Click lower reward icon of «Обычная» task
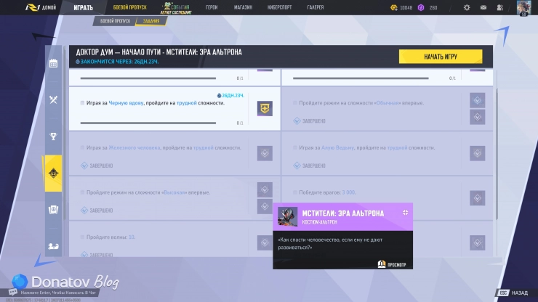This screenshot has width=538, height=302. click(477, 117)
